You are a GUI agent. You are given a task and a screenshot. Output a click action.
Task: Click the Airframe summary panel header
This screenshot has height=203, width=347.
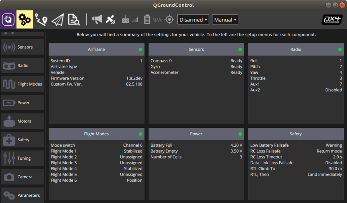[96, 50]
